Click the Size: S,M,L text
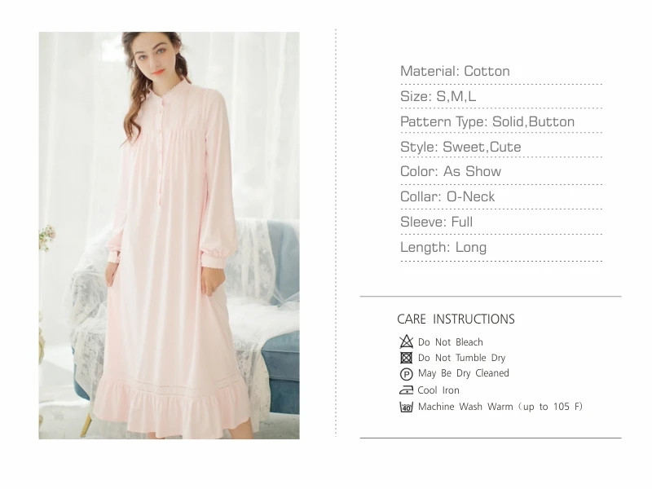This screenshot has width=652, height=489. pos(438,96)
